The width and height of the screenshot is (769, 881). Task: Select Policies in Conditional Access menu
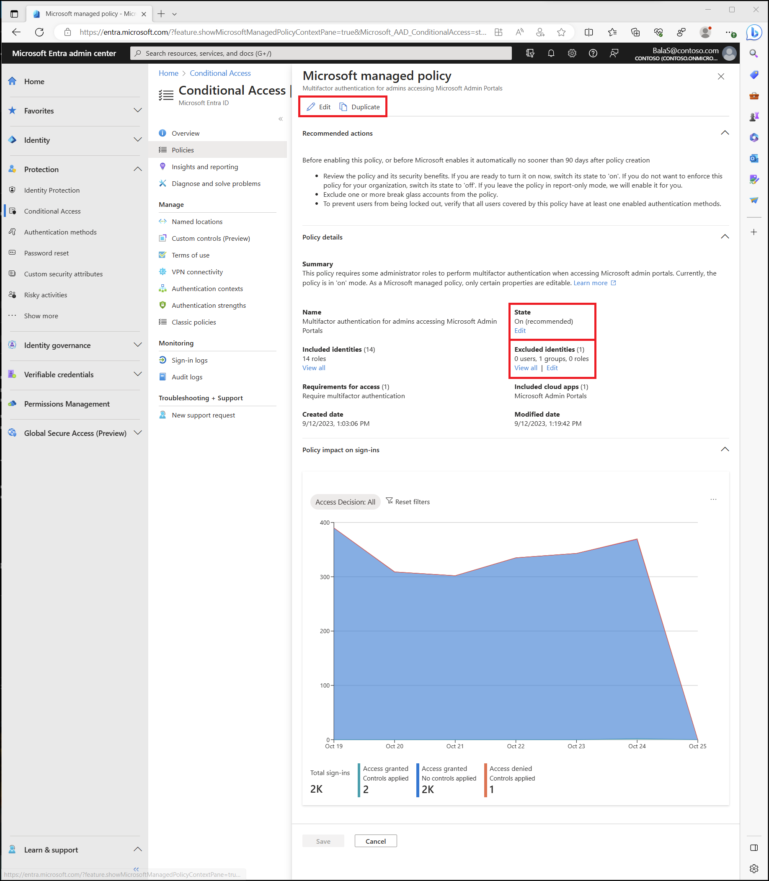click(218, 150)
